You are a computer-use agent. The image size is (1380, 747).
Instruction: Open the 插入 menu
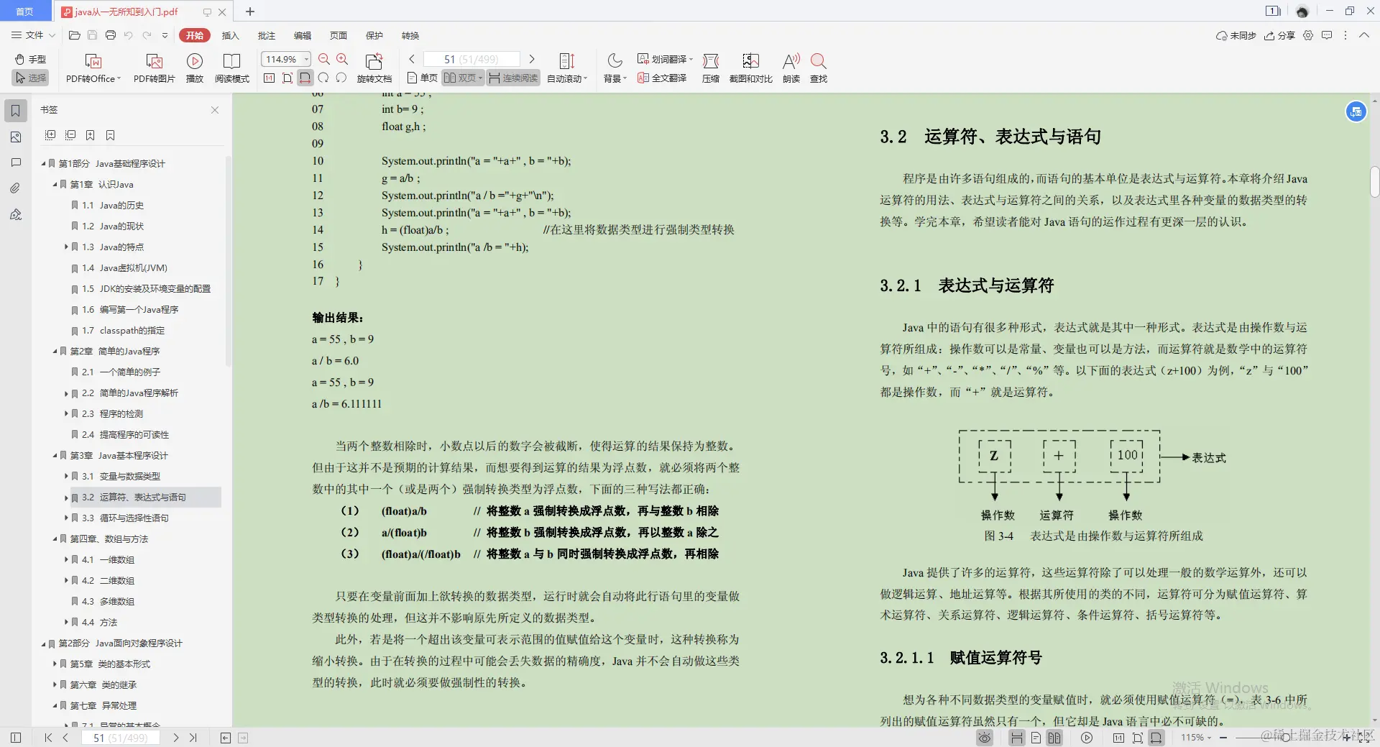point(229,35)
